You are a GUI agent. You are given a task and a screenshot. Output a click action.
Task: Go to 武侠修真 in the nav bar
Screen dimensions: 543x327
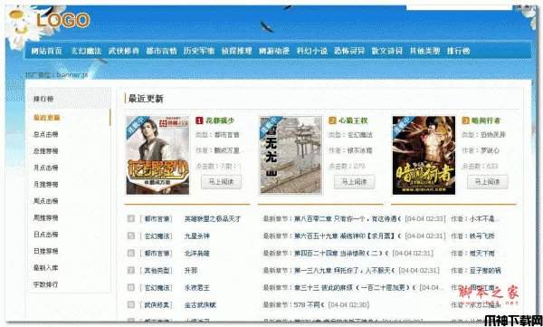click(x=124, y=51)
